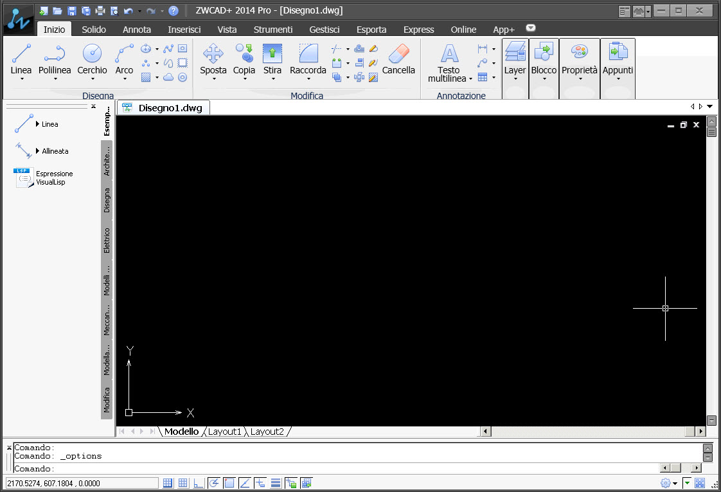Select the linear dimension icon in Annotazione

coord(483,49)
